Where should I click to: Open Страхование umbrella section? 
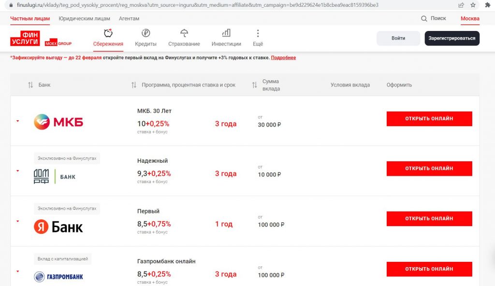184,38
